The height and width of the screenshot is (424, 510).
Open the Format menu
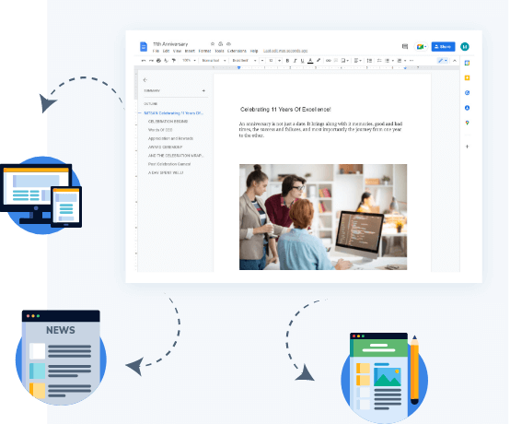coord(204,51)
